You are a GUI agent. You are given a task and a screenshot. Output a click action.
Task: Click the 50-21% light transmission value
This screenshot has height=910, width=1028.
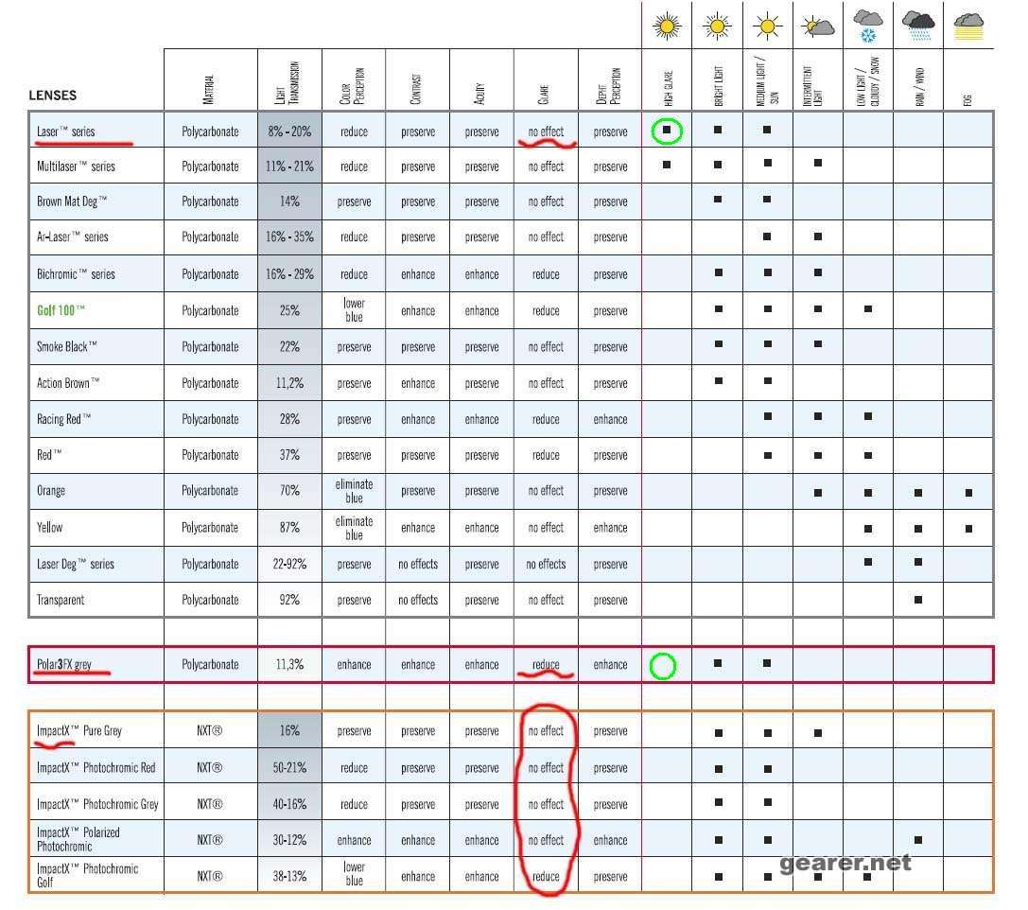289,767
